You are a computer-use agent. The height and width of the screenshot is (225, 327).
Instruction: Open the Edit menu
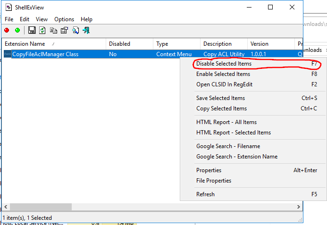25,19
